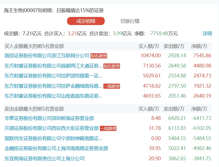Click sell amount 6133.83
The image size is (219, 167).
point(177,128)
